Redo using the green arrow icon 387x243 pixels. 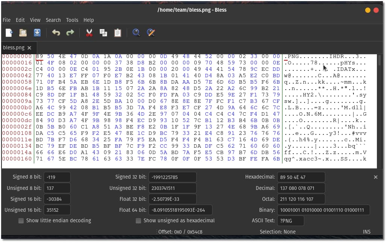[x=70, y=33]
